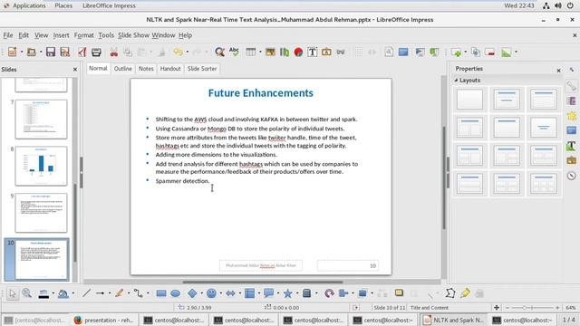Open the Navigator compass sidebar icon

point(572,176)
